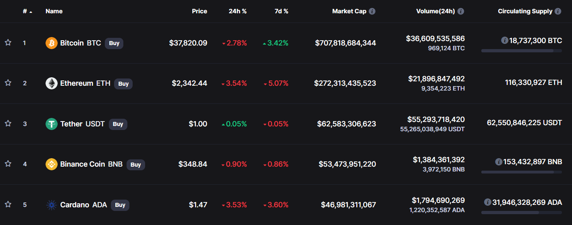Open the Bitcoin orange logo icon
The width and height of the screenshot is (572, 225).
click(x=52, y=43)
